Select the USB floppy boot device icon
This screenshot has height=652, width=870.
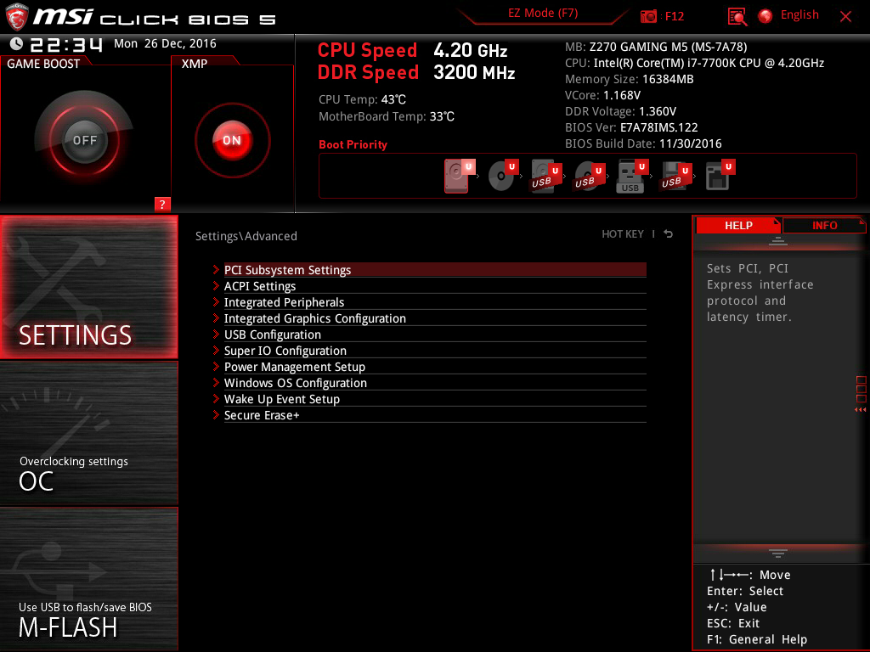(675, 177)
